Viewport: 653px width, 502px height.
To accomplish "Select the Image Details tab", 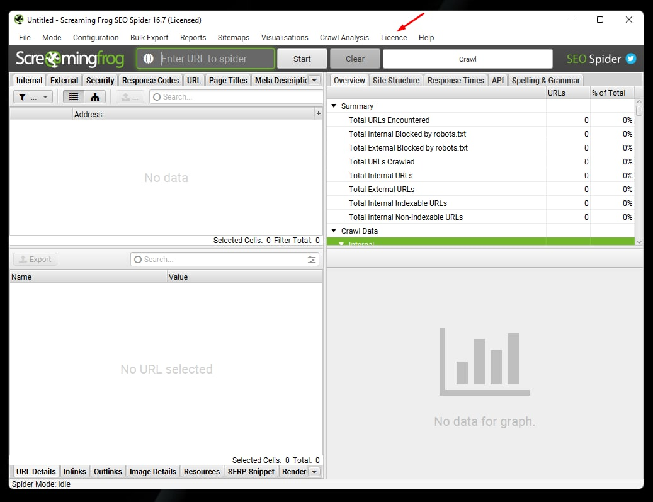I will click(x=153, y=471).
